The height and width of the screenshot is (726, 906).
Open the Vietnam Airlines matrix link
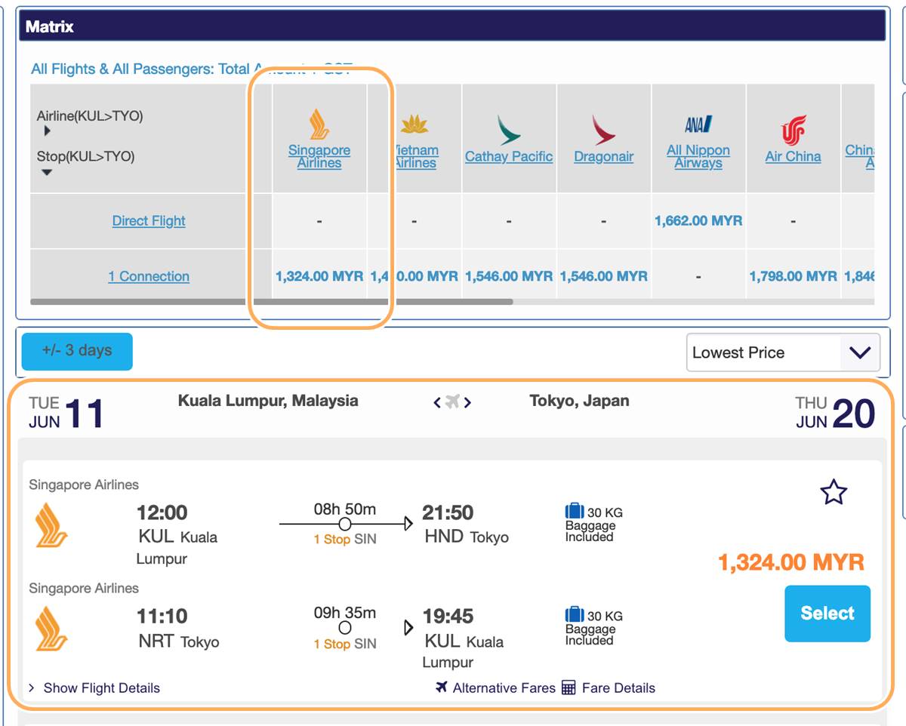click(415, 156)
